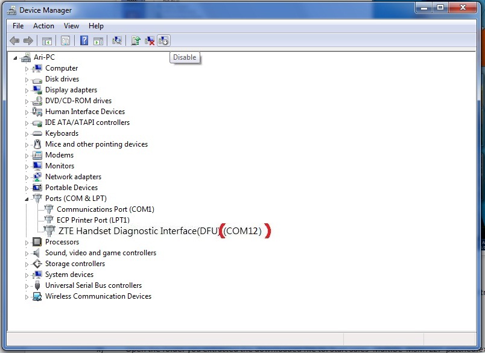Expand Sound, video and game controllers
This screenshot has height=353, width=485.
[x=27, y=253]
